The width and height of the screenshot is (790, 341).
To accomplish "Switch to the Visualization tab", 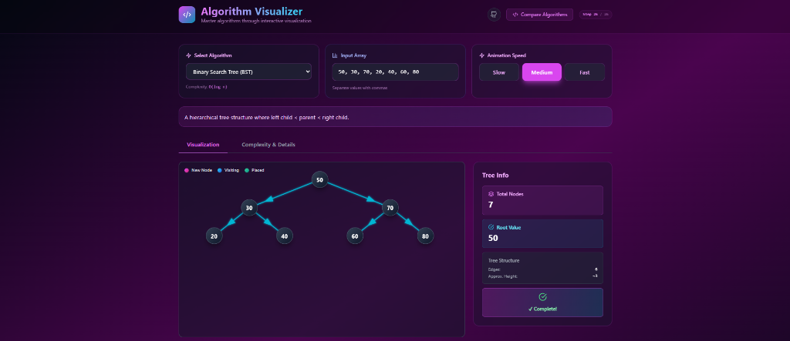I will pos(203,145).
